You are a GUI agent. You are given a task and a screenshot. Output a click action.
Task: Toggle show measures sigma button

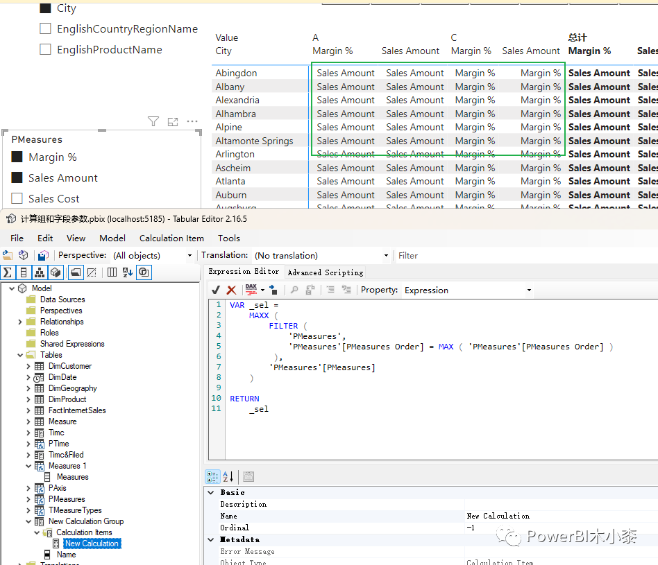(x=8, y=273)
